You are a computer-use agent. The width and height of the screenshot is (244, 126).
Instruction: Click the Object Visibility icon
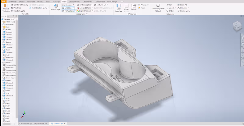[5, 6]
